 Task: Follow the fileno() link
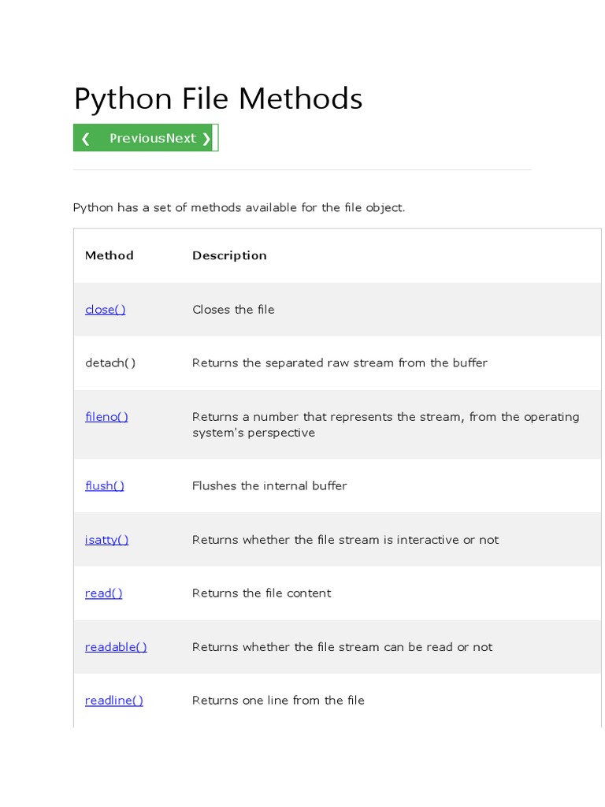(x=106, y=417)
